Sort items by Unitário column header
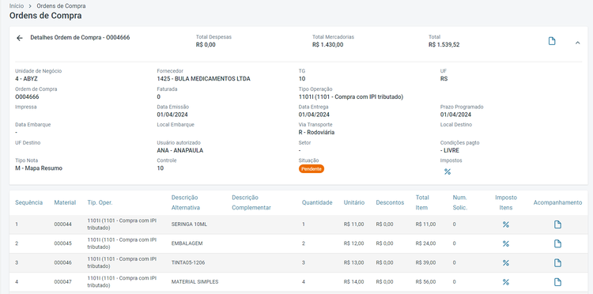This screenshot has height=294, width=593. [354, 202]
